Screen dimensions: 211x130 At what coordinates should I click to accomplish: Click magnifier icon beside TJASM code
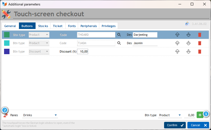tap(119, 43)
